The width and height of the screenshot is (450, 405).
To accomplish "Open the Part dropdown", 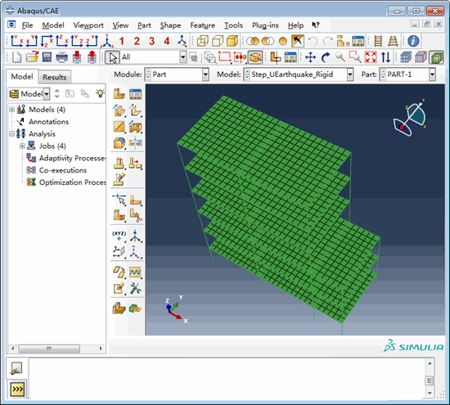I will (432, 74).
